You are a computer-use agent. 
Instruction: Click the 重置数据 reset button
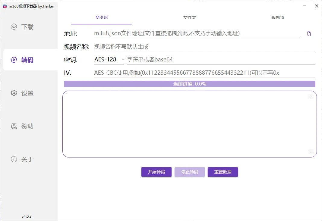point(223,172)
